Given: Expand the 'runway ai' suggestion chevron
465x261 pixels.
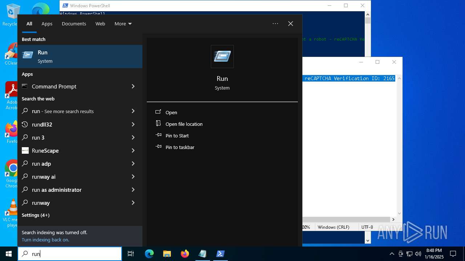Looking at the screenshot, I should [x=133, y=177].
